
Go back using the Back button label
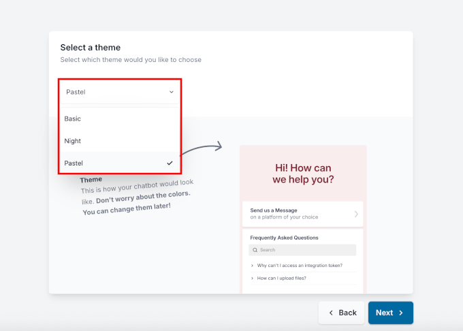click(347, 313)
